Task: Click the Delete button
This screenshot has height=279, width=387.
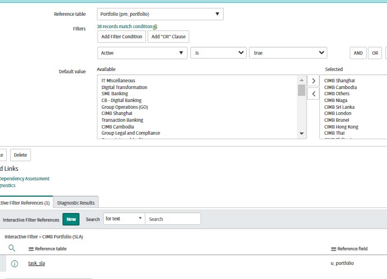Action: (20, 155)
